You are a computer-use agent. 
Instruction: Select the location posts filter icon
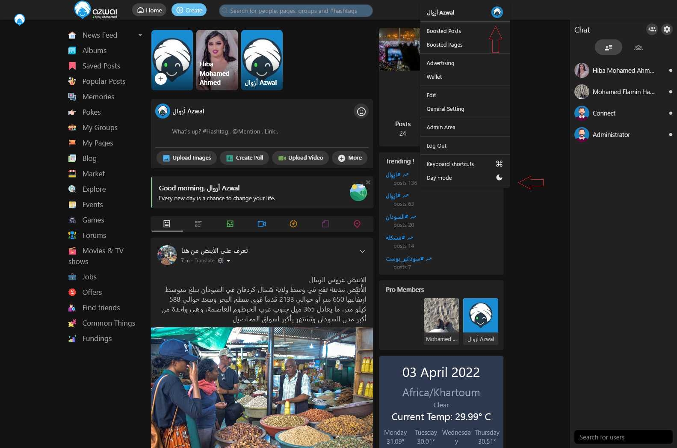357,224
